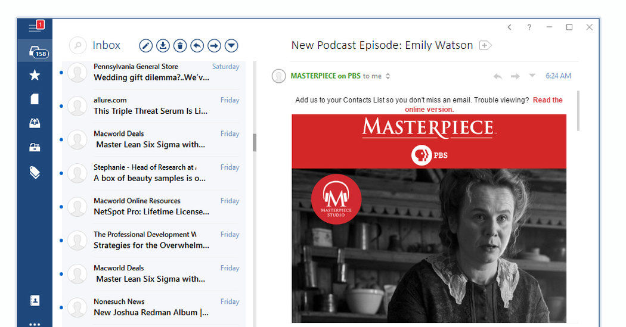Click the back chevron in the title bar
The height and width of the screenshot is (327, 626).
pos(509,27)
